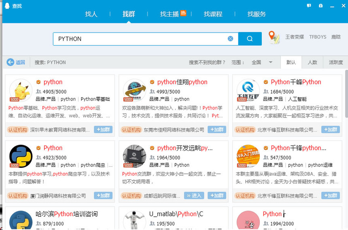Click the python爬虫 tag
The image size is (348, 230).
point(93,165)
